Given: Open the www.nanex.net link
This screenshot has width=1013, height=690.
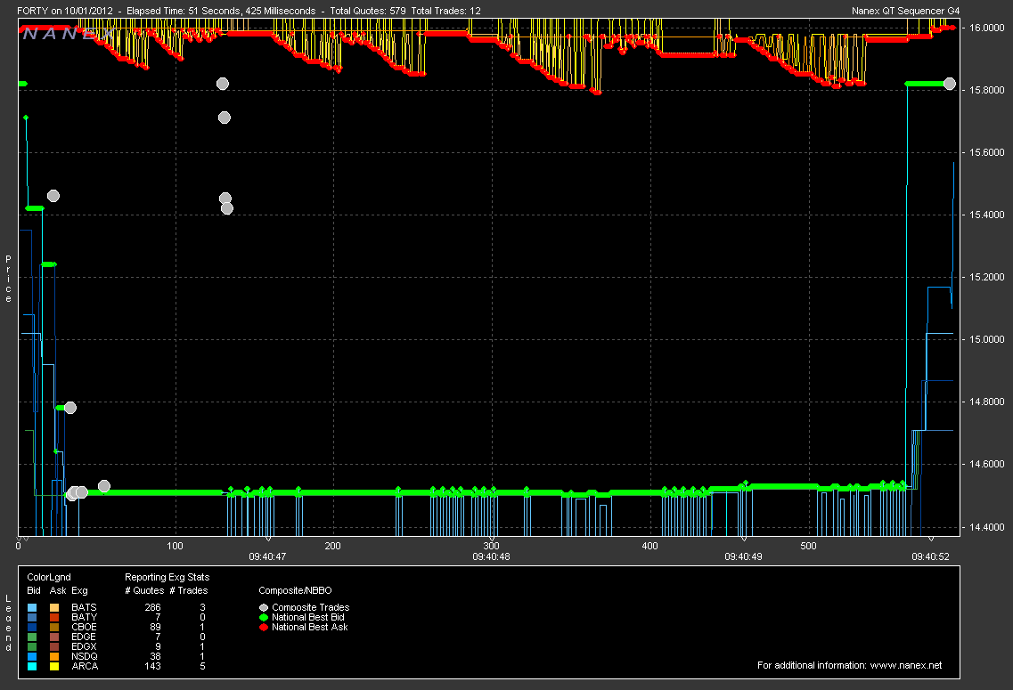Looking at the screenshot, I should [x=906, y=665].
